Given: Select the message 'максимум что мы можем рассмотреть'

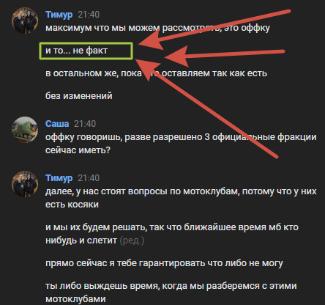Looking at the screenshot, I should 157,28.
